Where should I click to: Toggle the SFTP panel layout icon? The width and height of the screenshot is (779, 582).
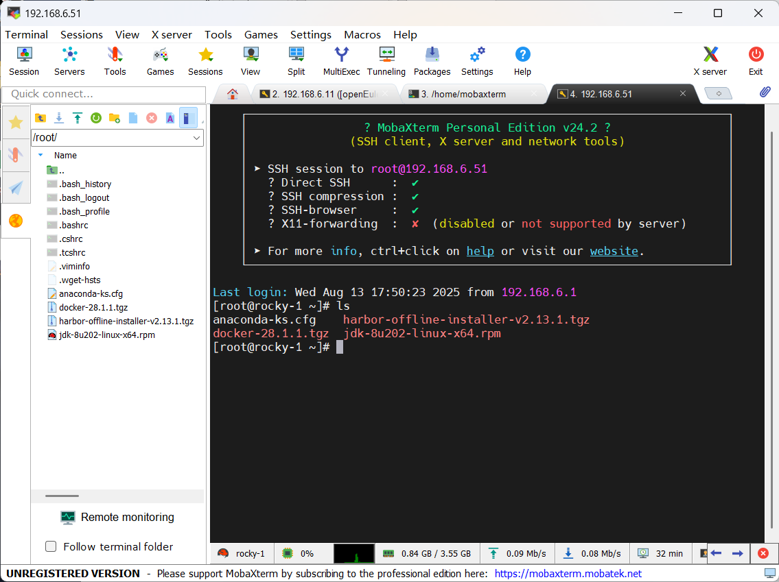tap(188, 118)
